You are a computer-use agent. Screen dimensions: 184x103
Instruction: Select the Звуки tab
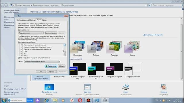[39, 20]
